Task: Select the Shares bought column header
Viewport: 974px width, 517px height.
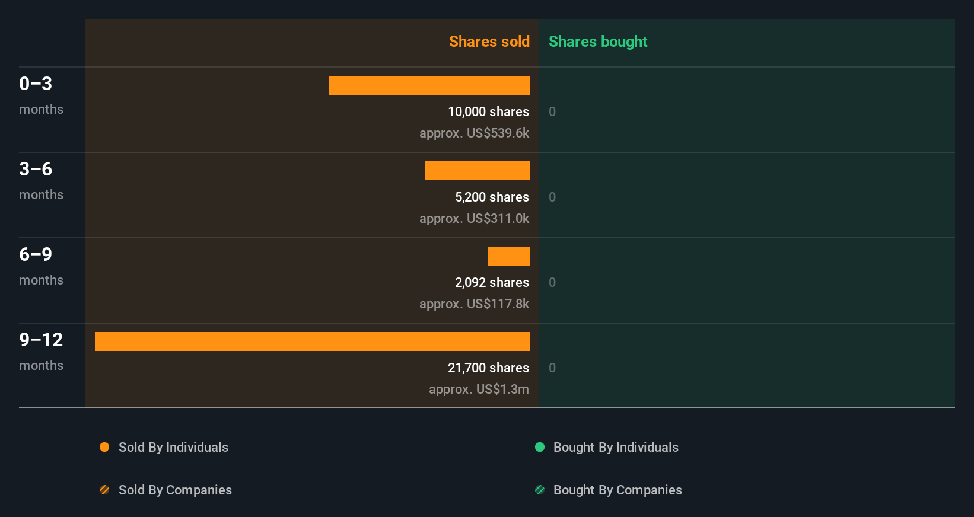Action: [598, 42]
